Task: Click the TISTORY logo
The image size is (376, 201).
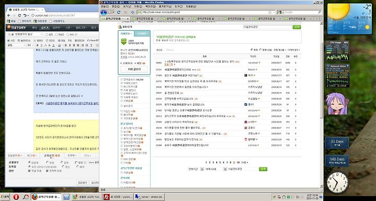Action: click(17, 28)
